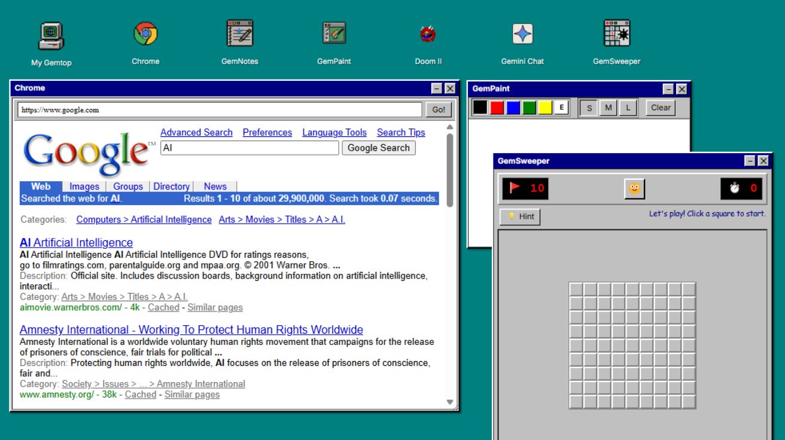Viewport: 785px width, 440px height.
Task: Choose the large (L) brush size
Action: (628, 108)
